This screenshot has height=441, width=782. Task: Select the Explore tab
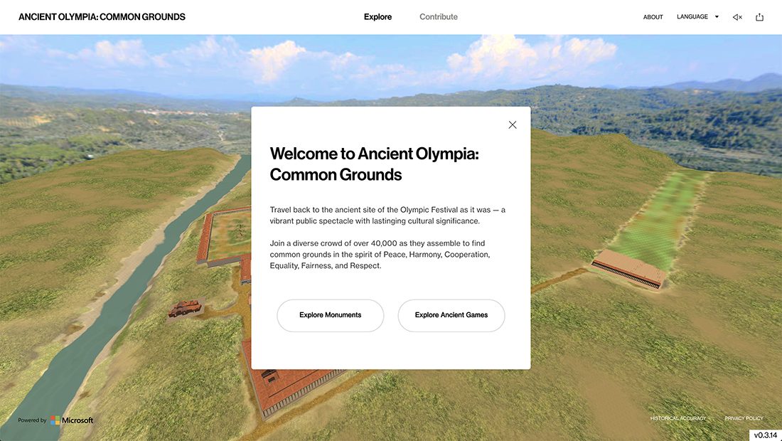pyautogui.click(x=377, y=16)
